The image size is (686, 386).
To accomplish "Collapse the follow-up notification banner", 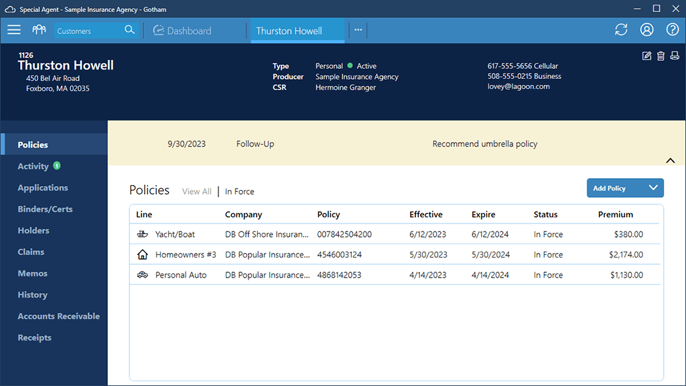I will pyautogui.click(x=670, y=161).
